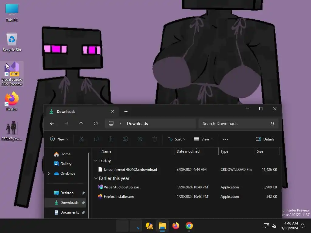
Task: Open the clock showing 4:46 AM
Action: point(289,226)
